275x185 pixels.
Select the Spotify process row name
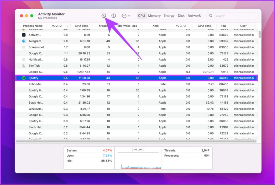(x=33, y=78)
